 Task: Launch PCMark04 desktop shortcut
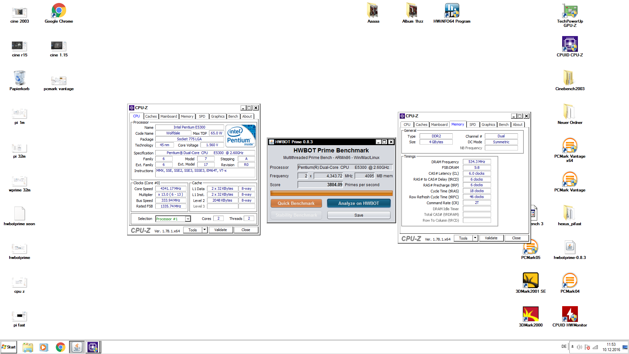coord(570,283)
